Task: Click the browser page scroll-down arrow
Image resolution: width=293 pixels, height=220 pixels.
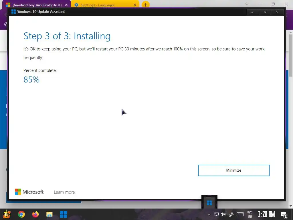Action: click(291, 206)
